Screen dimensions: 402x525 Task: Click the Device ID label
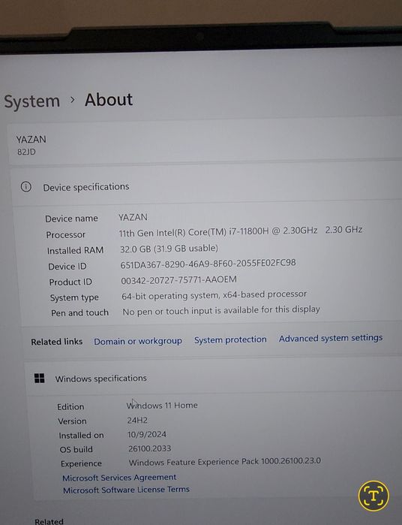pyautogui.click(x=67, y=266)
